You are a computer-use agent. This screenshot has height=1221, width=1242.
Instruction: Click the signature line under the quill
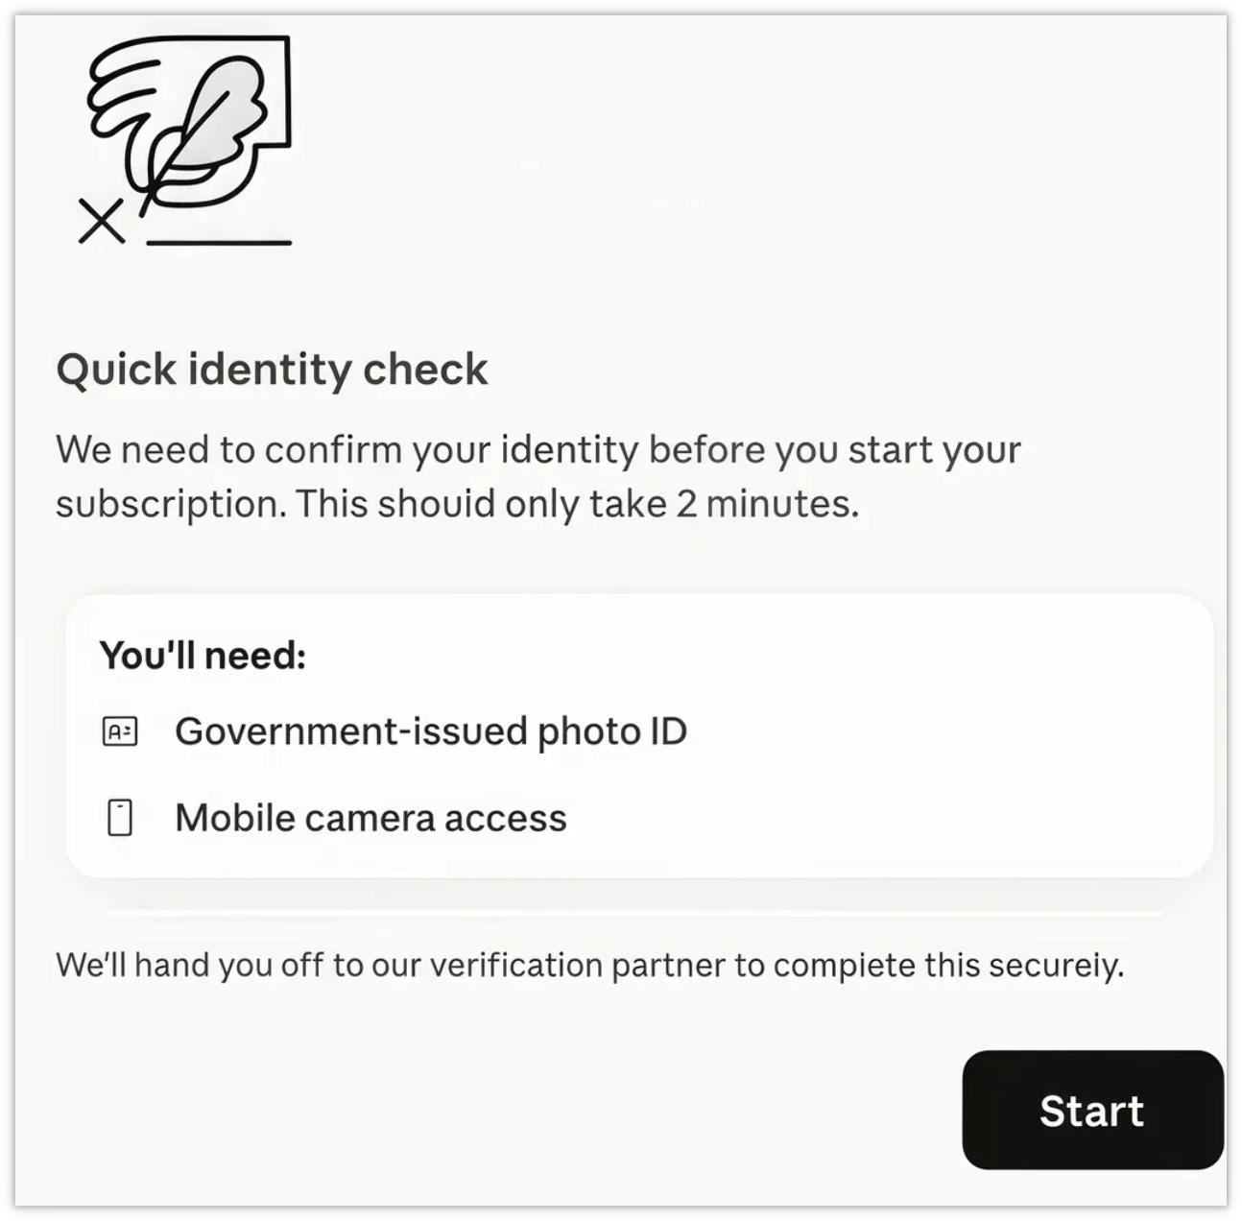pyautogui.click(x=219, y=243)
